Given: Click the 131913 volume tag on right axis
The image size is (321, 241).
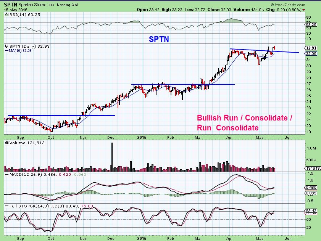Looking at the screenshot, I should click(313, 169).
